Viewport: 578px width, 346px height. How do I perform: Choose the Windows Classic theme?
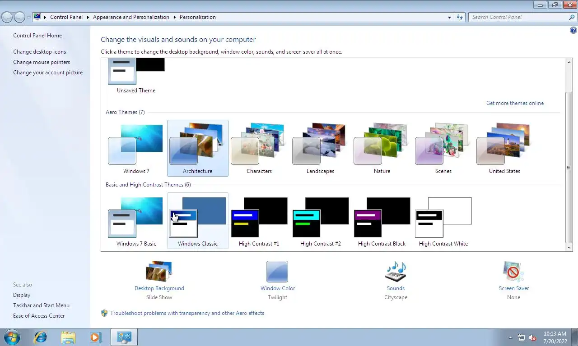pos(197,221)
